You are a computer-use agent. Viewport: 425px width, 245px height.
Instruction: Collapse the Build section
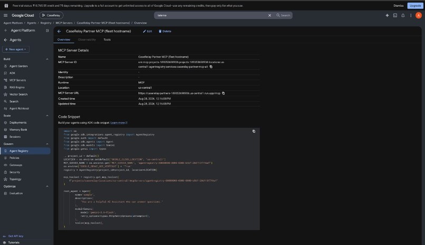pos(47,59)
